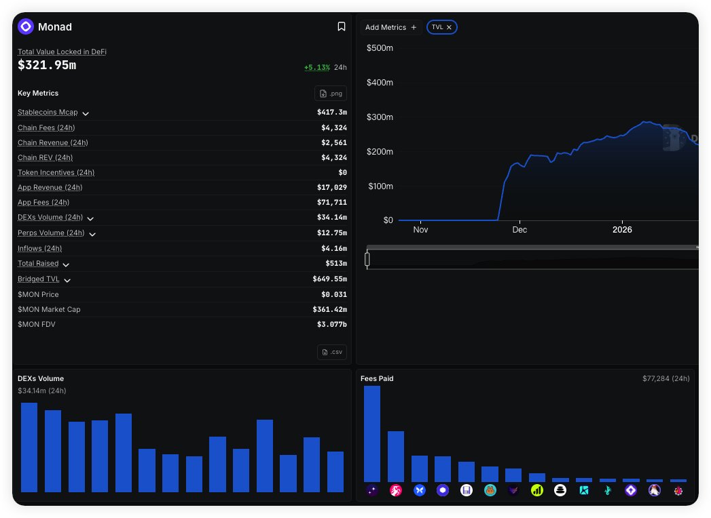Click the $77,284 (24h) fees total
Screen dimensions: 711x518
click(x=666, y=378)
